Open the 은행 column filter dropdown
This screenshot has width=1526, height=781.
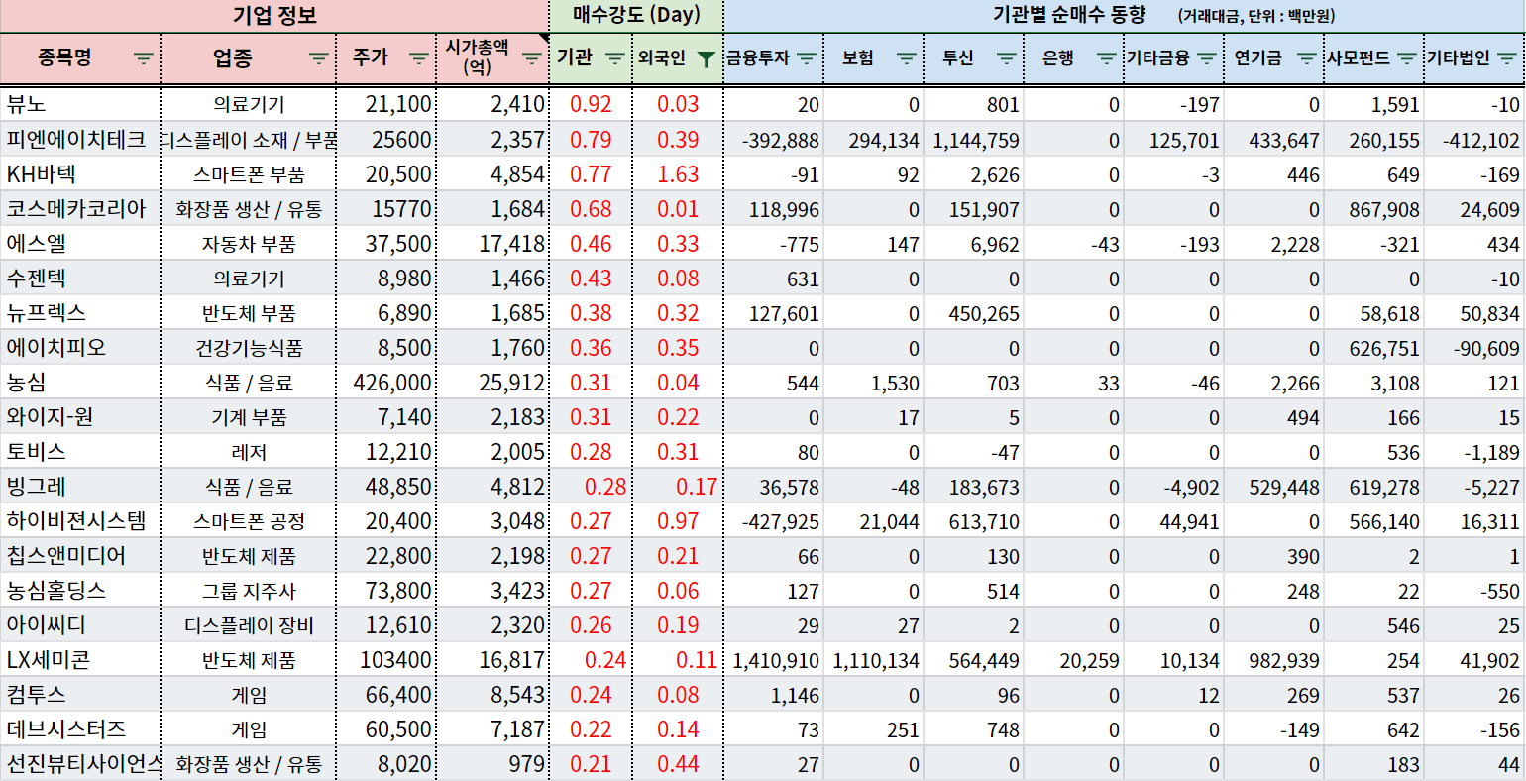click(1107, 58)
